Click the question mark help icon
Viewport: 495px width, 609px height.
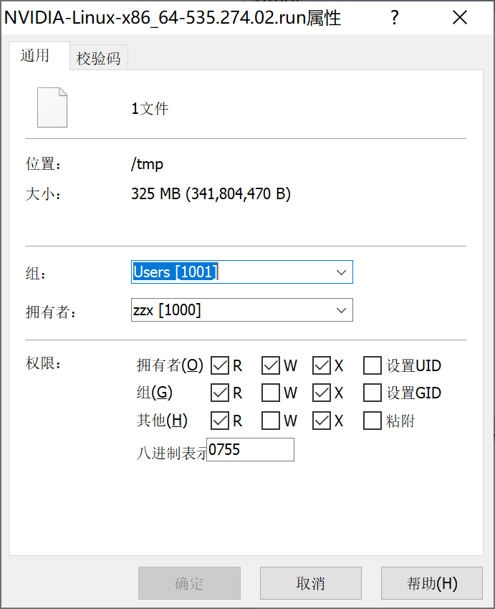(x=394, y=18)
